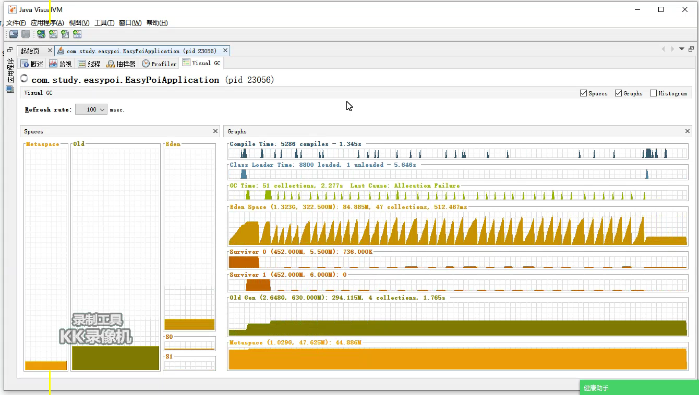This screenshot has width=699, height=395.
Task: Click the Survivor 0 graph
Action: (457, 262)
